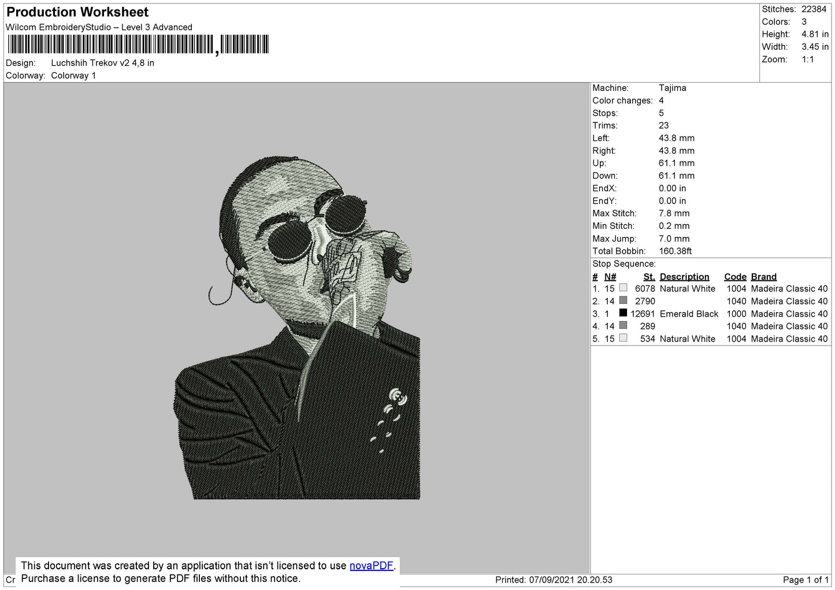Click the Colors value 3

[804, 22]
